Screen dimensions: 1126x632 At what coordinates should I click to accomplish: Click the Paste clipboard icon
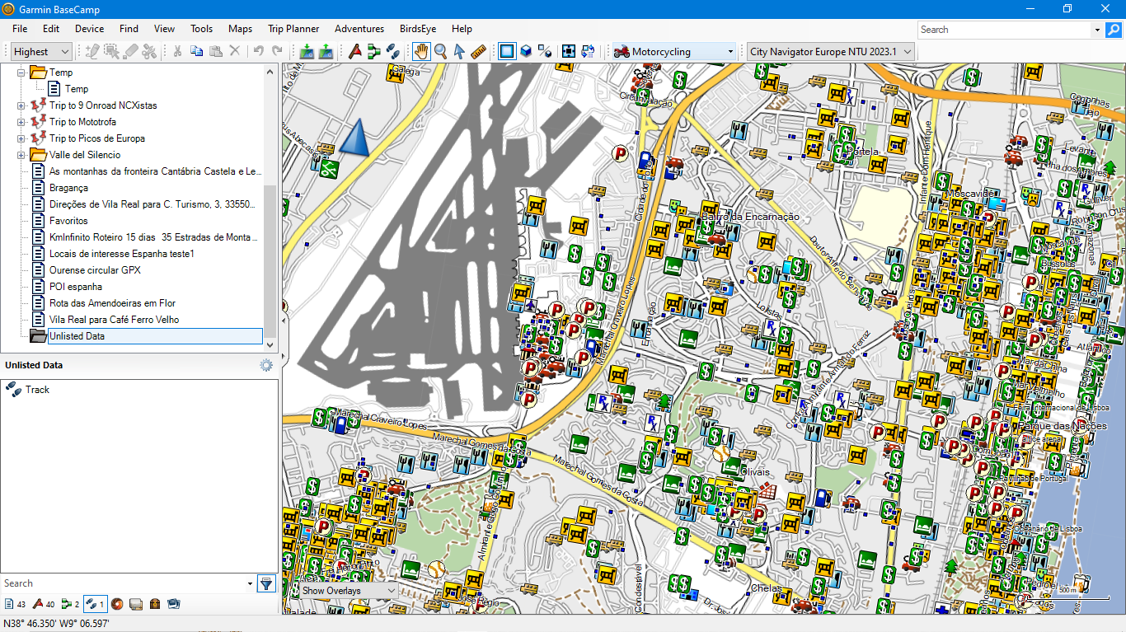pos(215,51)
